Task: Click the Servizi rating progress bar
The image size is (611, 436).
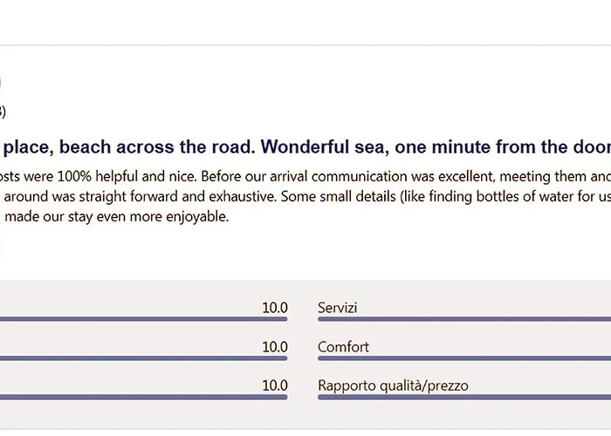Action: 464,319
